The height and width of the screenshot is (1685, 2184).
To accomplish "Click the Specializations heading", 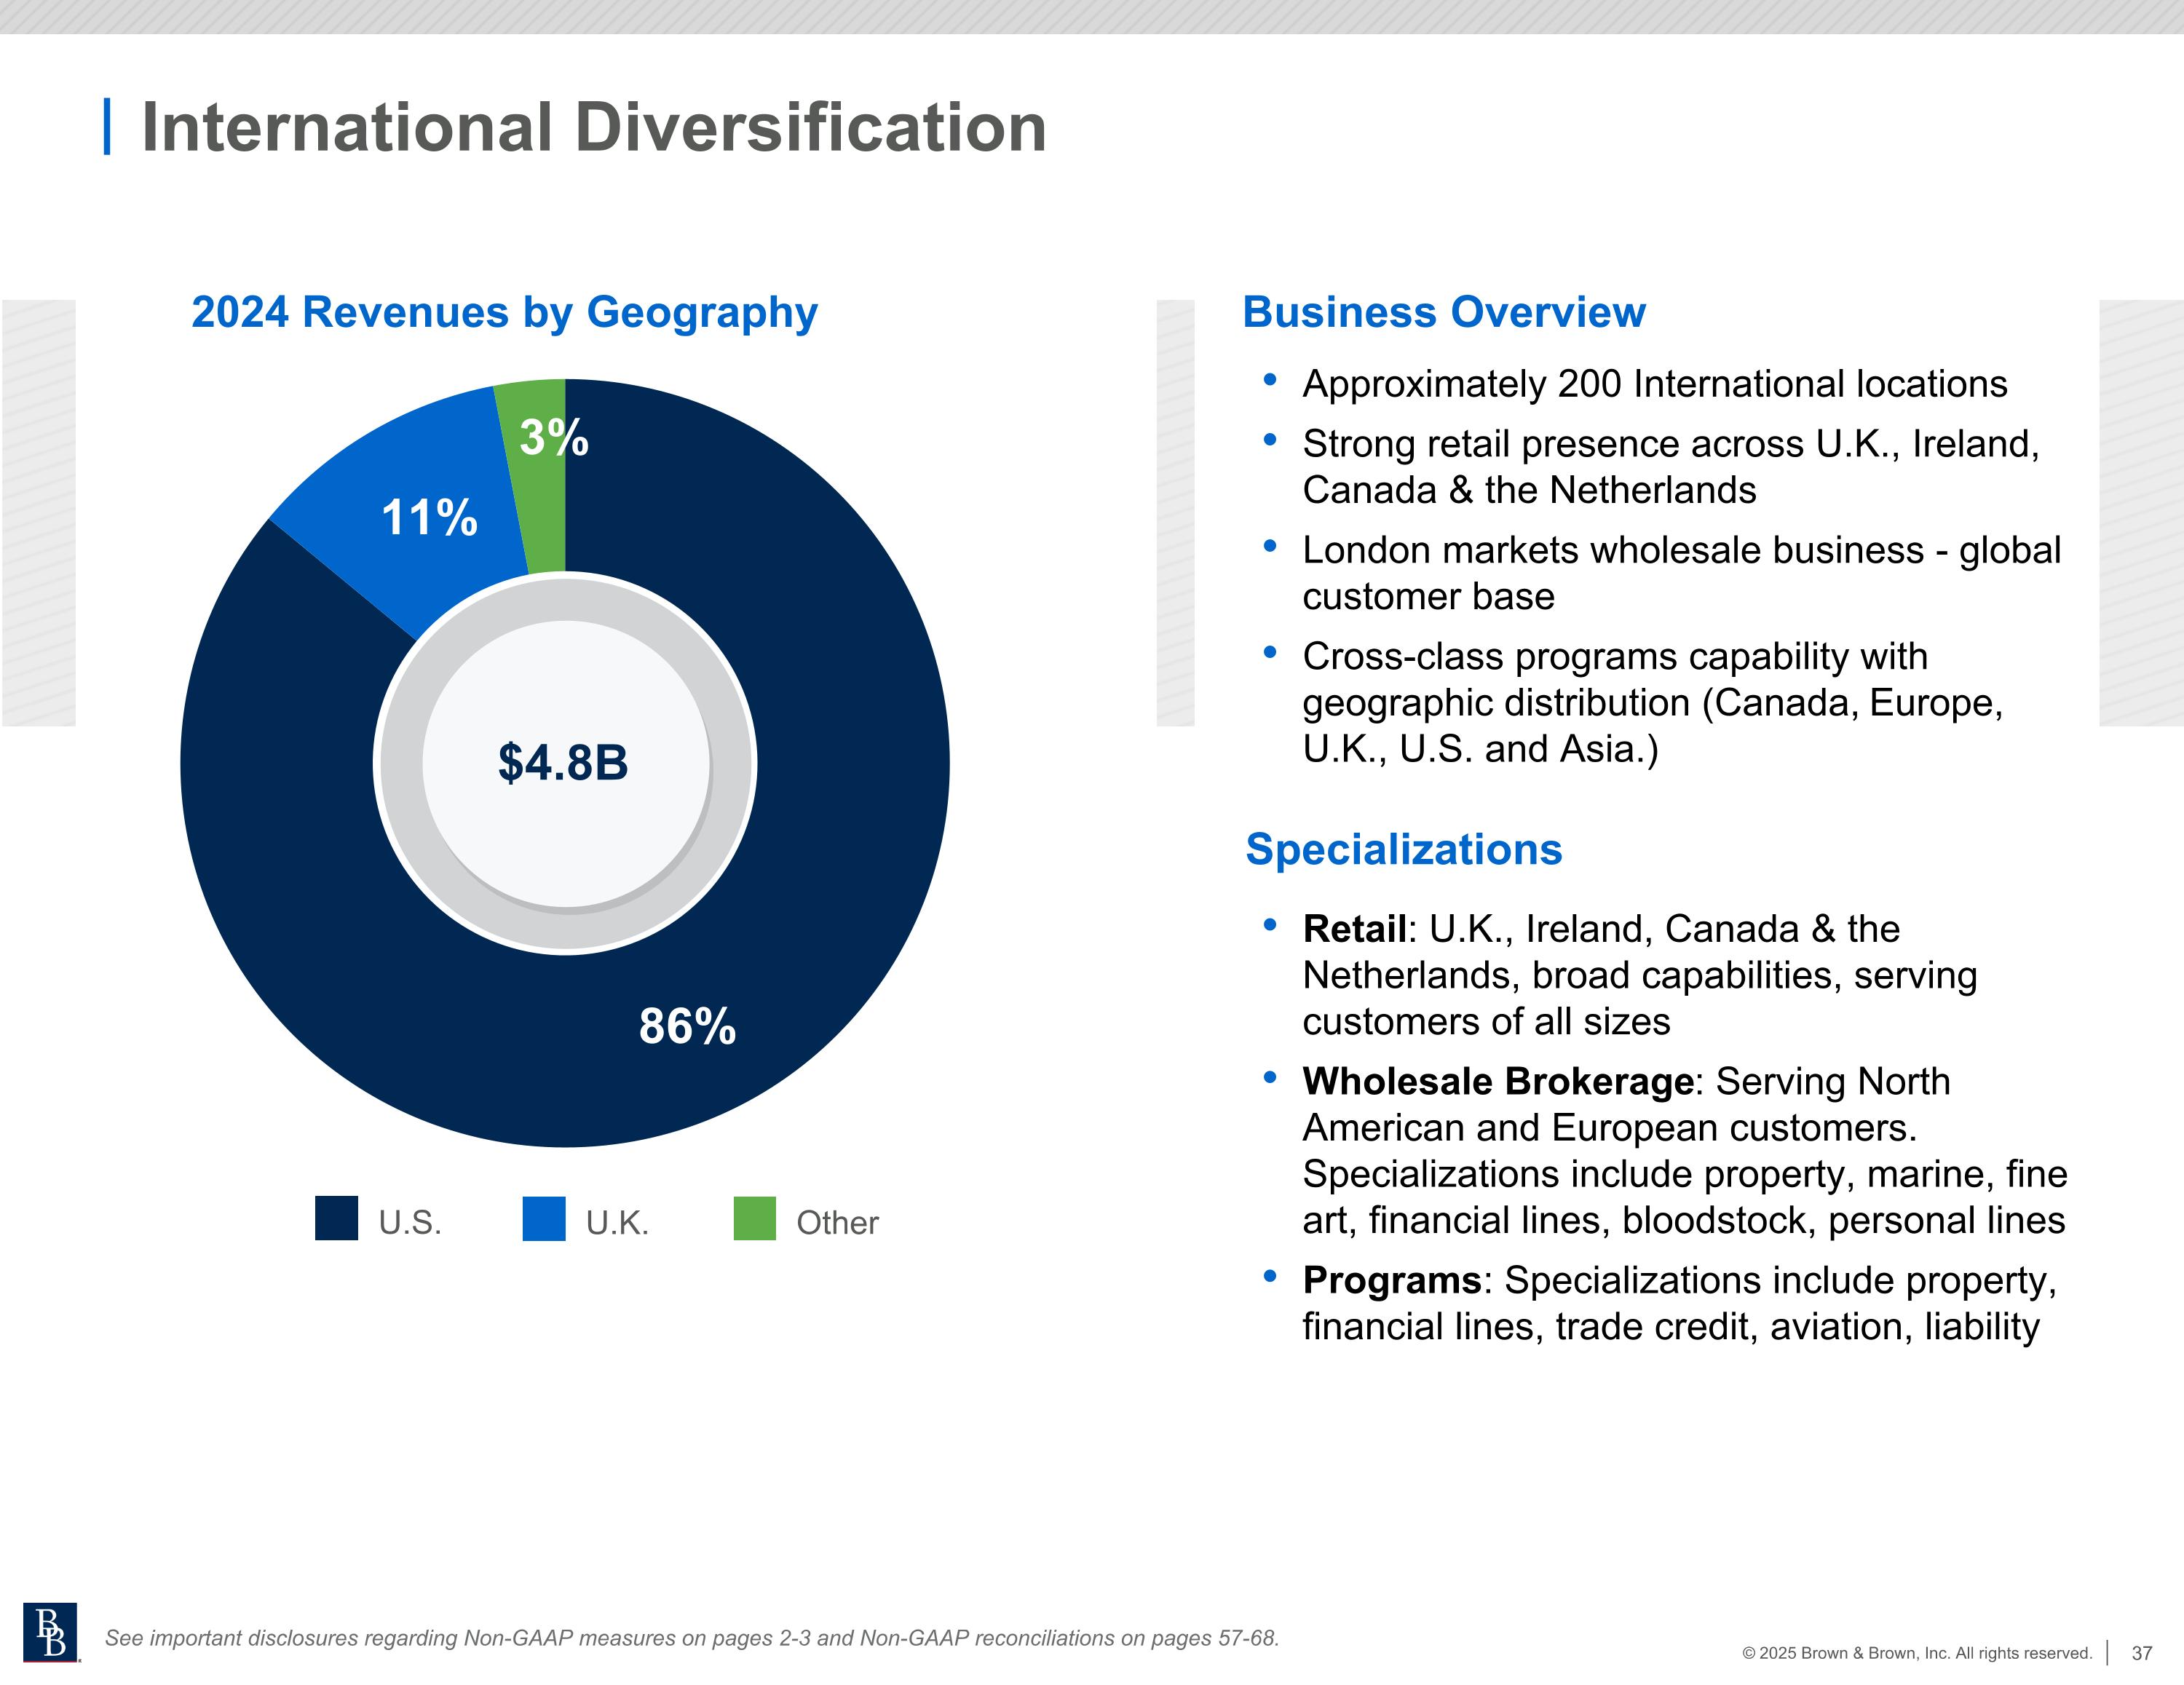I will point(1403,849).
